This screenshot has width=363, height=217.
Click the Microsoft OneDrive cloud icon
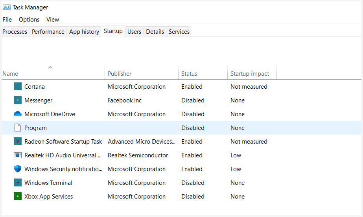[18, 114]
